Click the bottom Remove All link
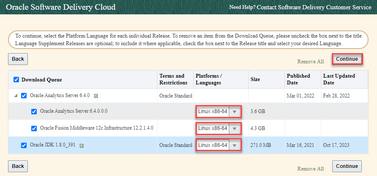The width and height of the screenshot is (377, 176). [x=310, y=169]
